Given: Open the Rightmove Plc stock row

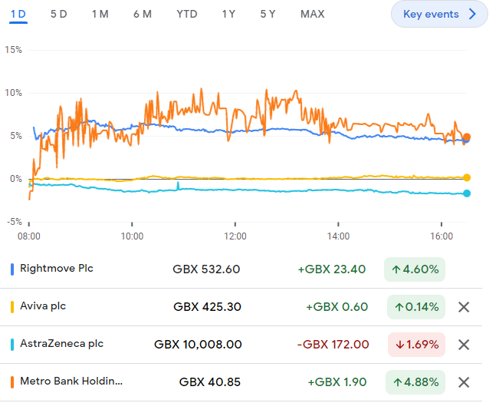Looking at the screenshot, I should 241,269.
